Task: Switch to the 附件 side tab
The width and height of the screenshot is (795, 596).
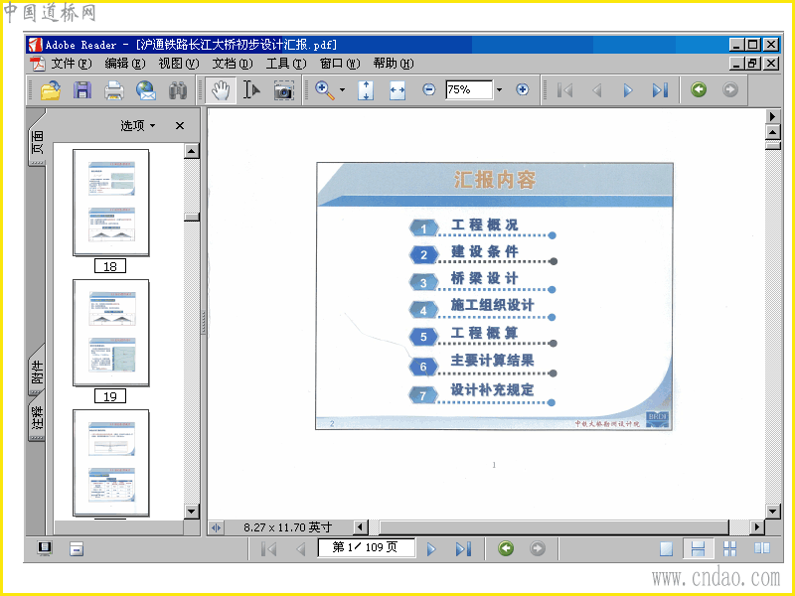Action: 37,372
